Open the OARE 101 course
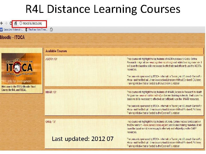 tap(51, 122)
